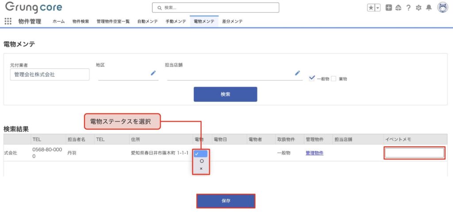Switch to the 自動メンテ tab
The image size is (453, 214).
pos(147,21)
